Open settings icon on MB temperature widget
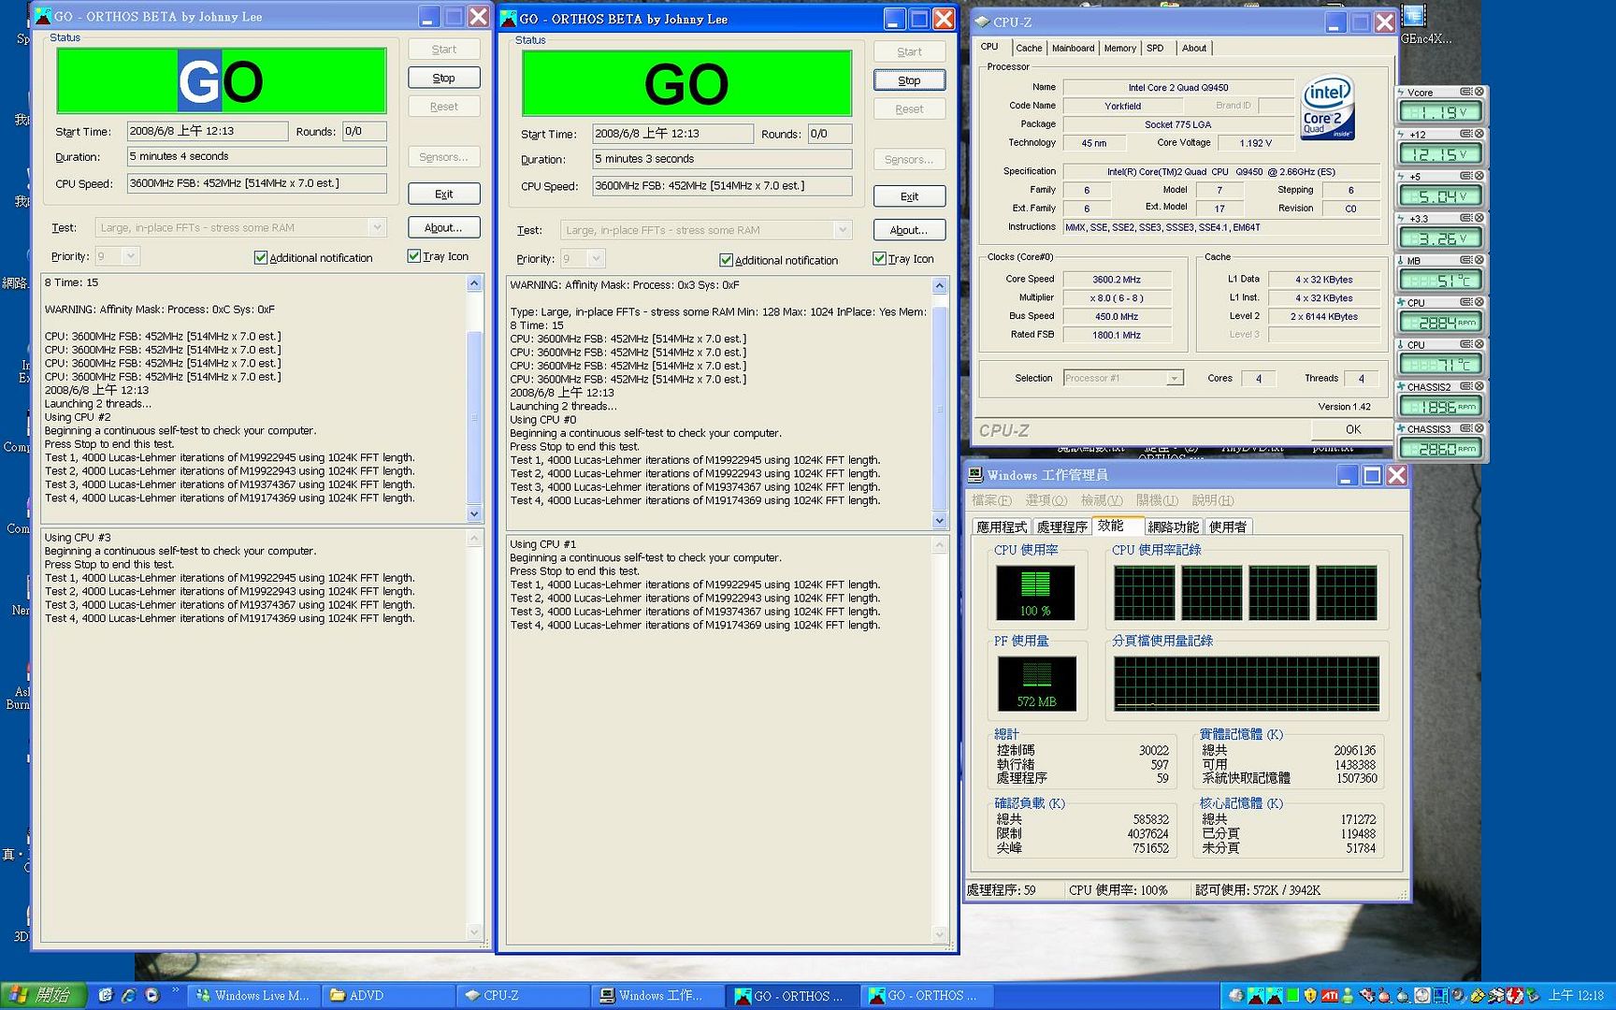1616x1010 pixels. point(1465,260)
